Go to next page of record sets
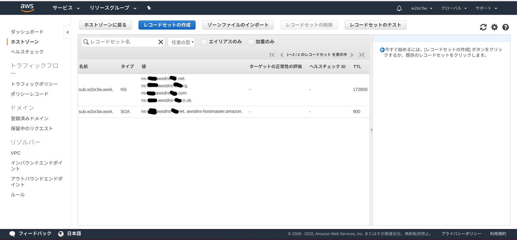The width and height of the screenshot is (517, 240). tap(352, 55)
